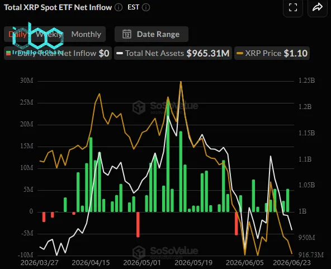Viewport: 331px width, 269px height.
Task: Click the -10M left axis label
Action: (26, 255)
